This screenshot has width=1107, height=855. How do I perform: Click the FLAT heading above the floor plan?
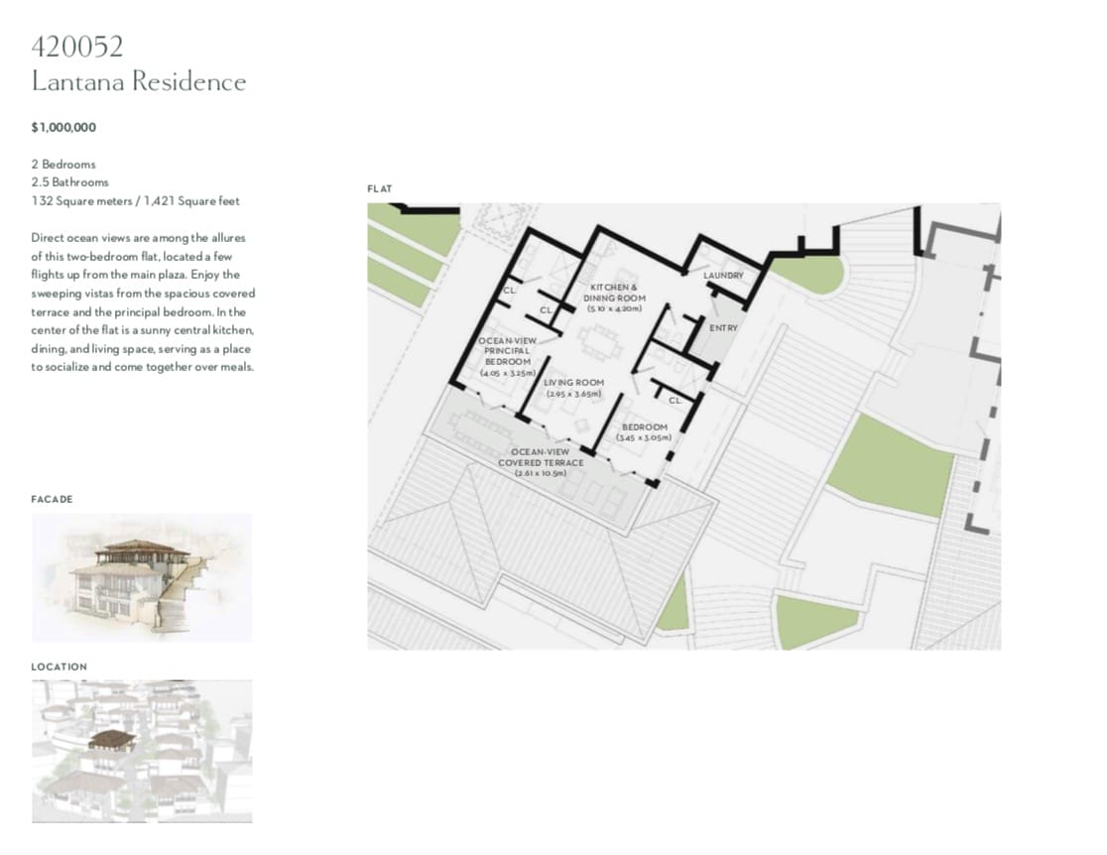tap(380, 188)
